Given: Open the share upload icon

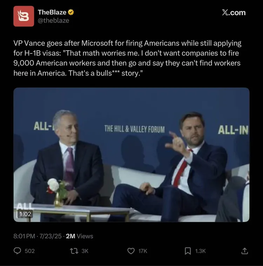Looking at the screenshot, I should [x=245, y=251].
